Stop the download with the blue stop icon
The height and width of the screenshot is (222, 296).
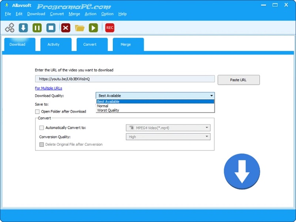[x=51, y=28]
